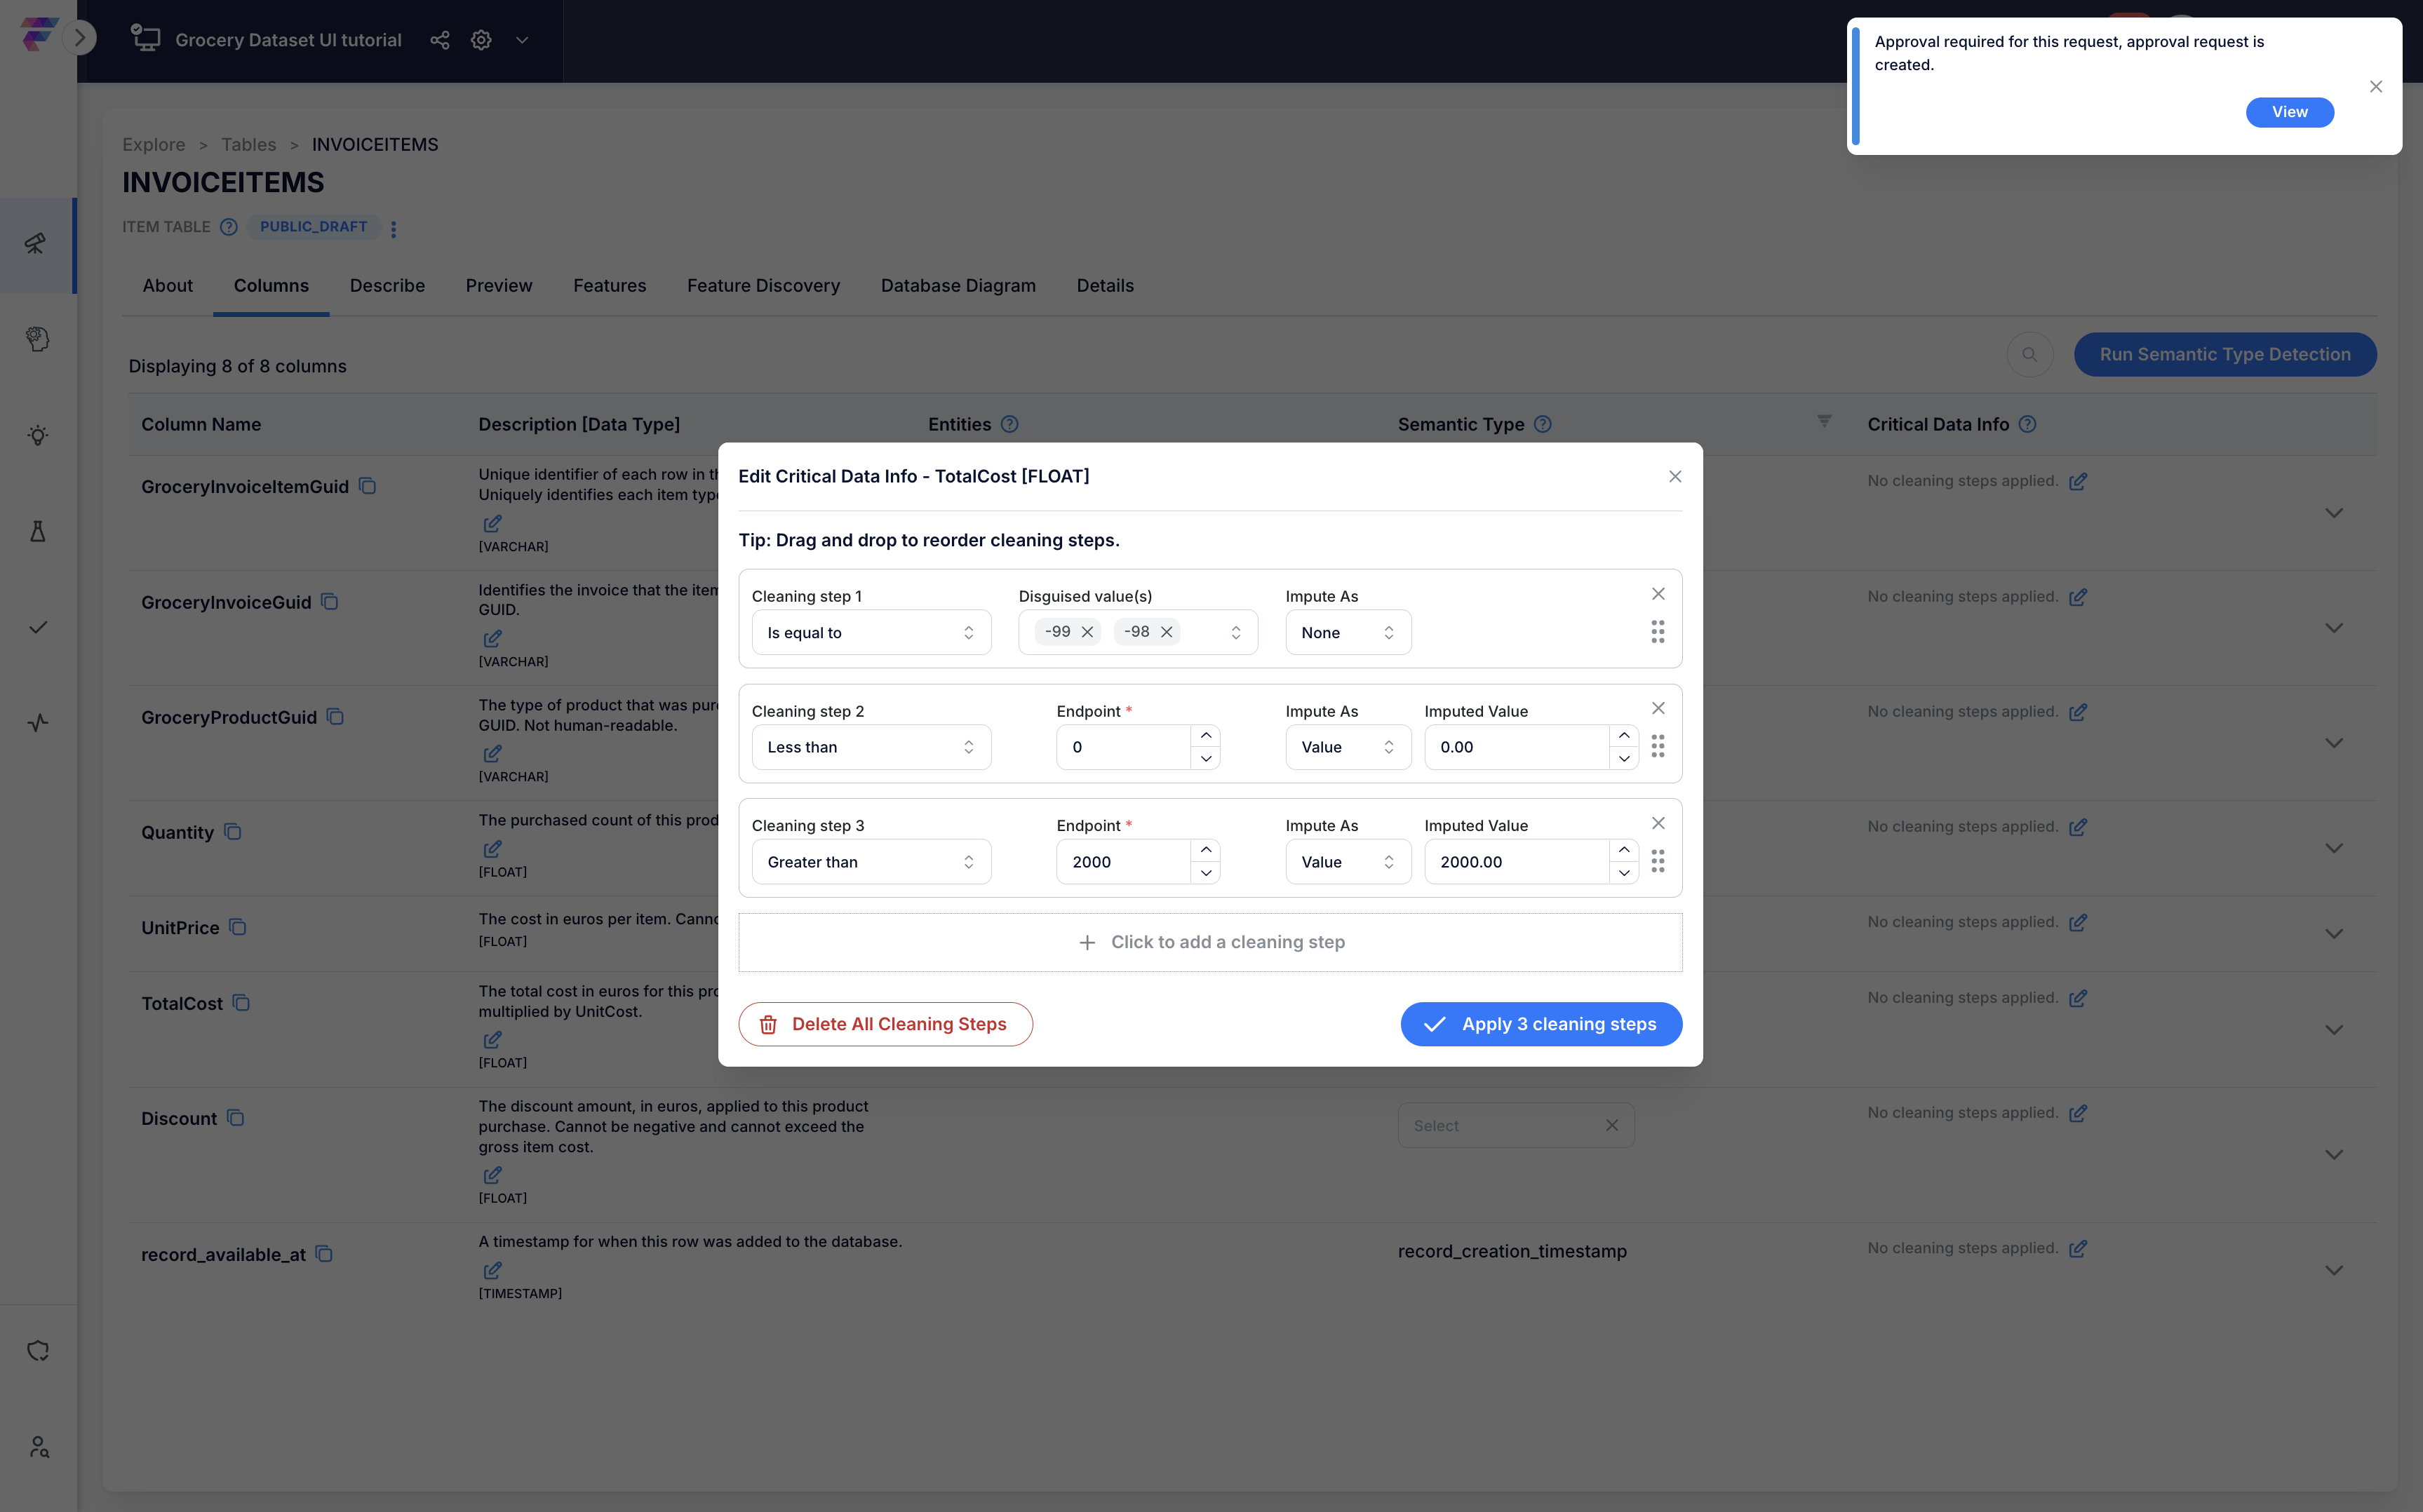Click Apply 3 cleaning steps button
Image resolution: width=2423 pixels, height=1512 pixels.
1541,1024
